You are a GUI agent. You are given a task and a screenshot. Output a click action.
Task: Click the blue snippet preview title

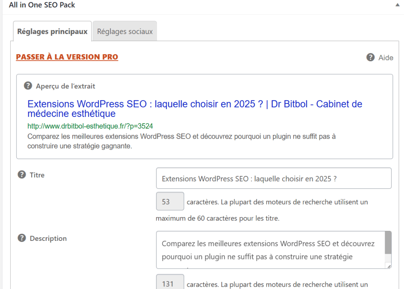pyautogui.click(x=195, y=109)
